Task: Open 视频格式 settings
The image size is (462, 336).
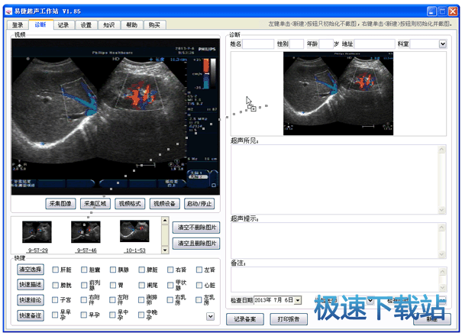Action: (x=130, y=204)
